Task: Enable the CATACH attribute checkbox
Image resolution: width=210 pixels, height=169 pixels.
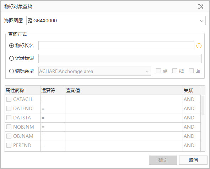Action: [x=9, y=99]
